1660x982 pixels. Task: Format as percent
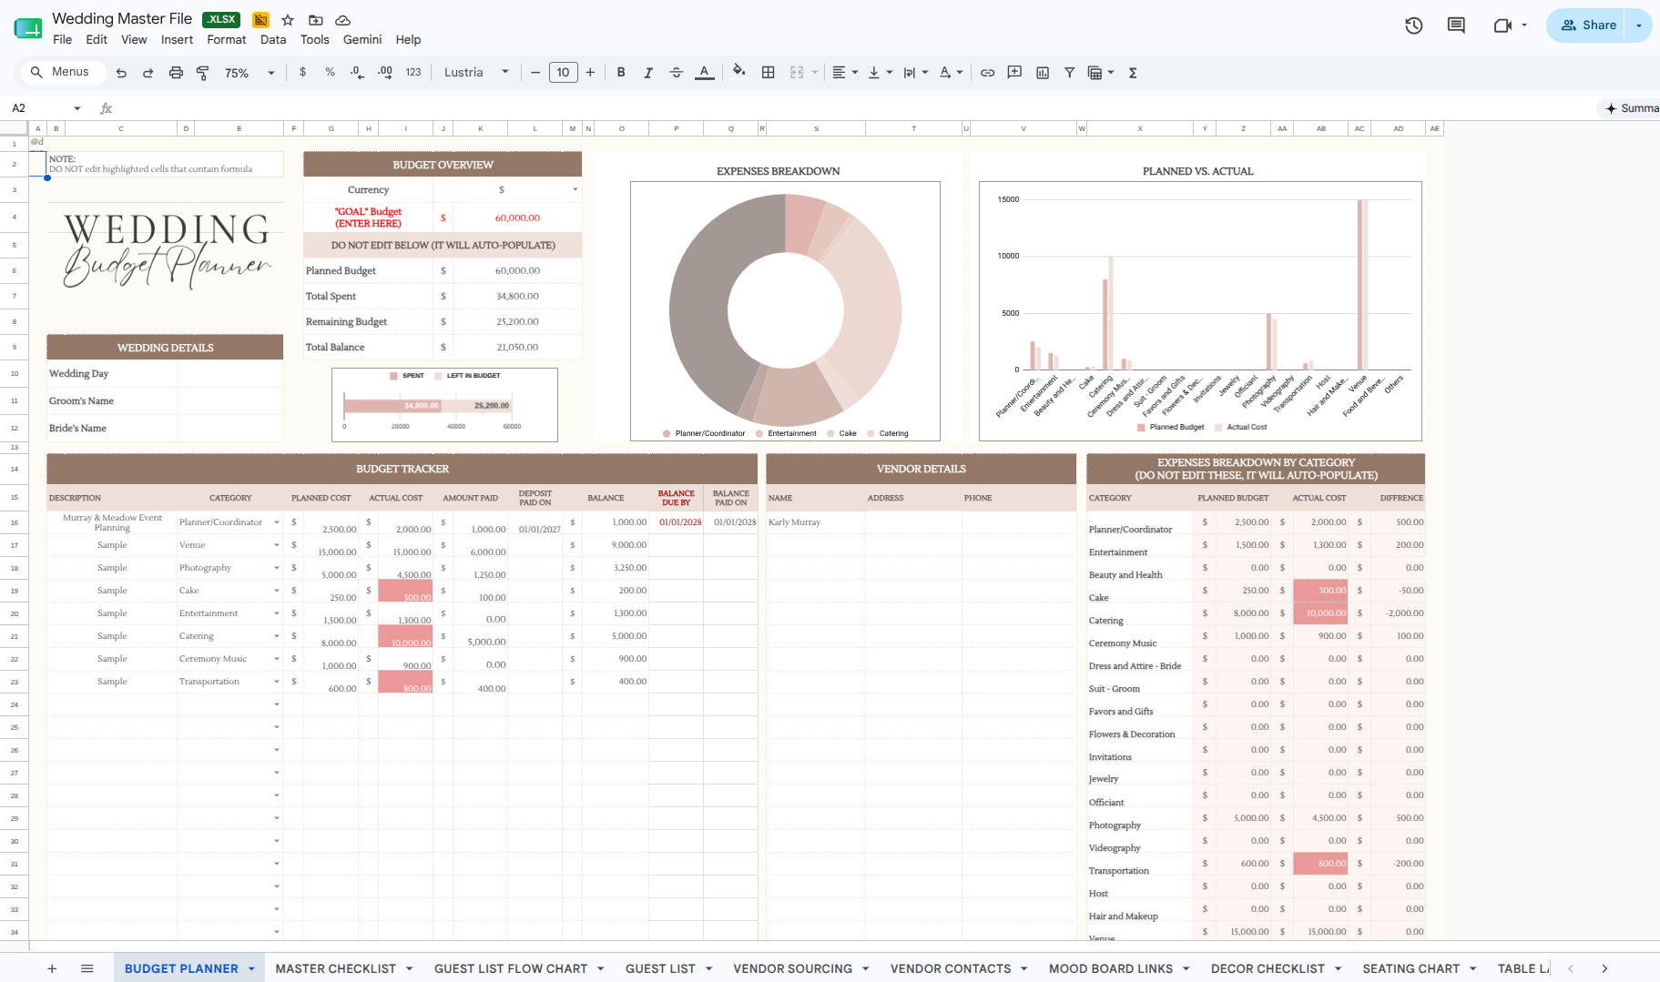(330, 72)
